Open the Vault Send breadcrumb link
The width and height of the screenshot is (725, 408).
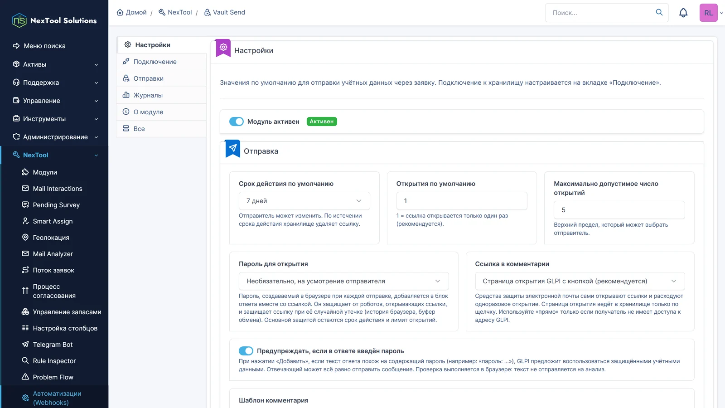[224, 12]
